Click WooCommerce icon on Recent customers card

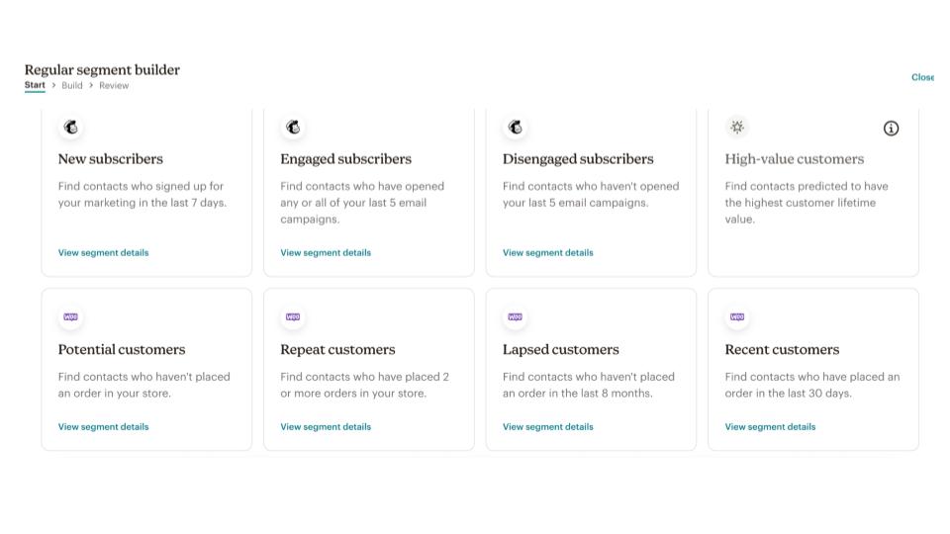(737, 317)
